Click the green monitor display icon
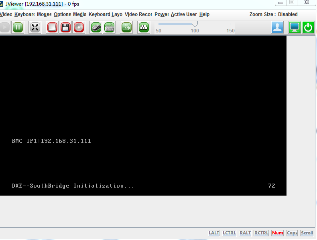 (295, 28)
